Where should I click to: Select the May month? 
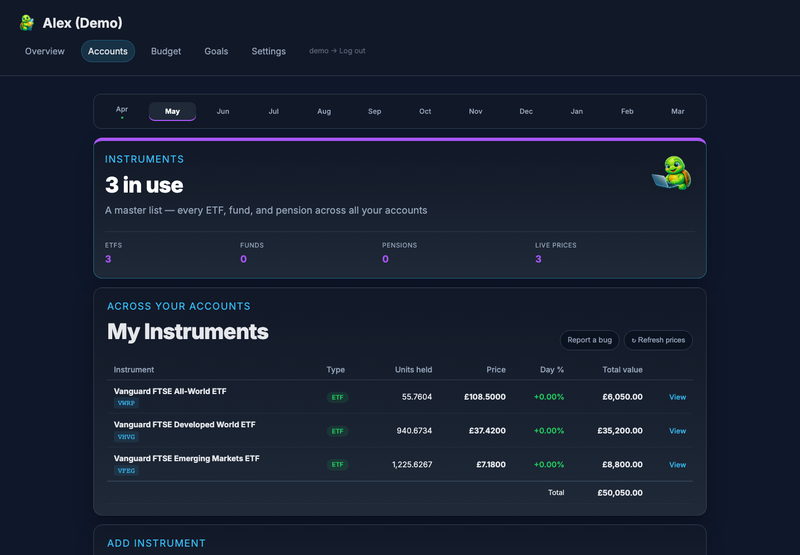[x=172, y=111]
